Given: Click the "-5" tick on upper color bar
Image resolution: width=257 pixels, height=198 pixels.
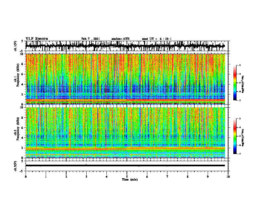Looking at the screenshot, I should (239, 83).
